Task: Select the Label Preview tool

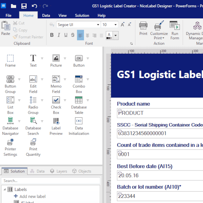Action: point(56,126)
